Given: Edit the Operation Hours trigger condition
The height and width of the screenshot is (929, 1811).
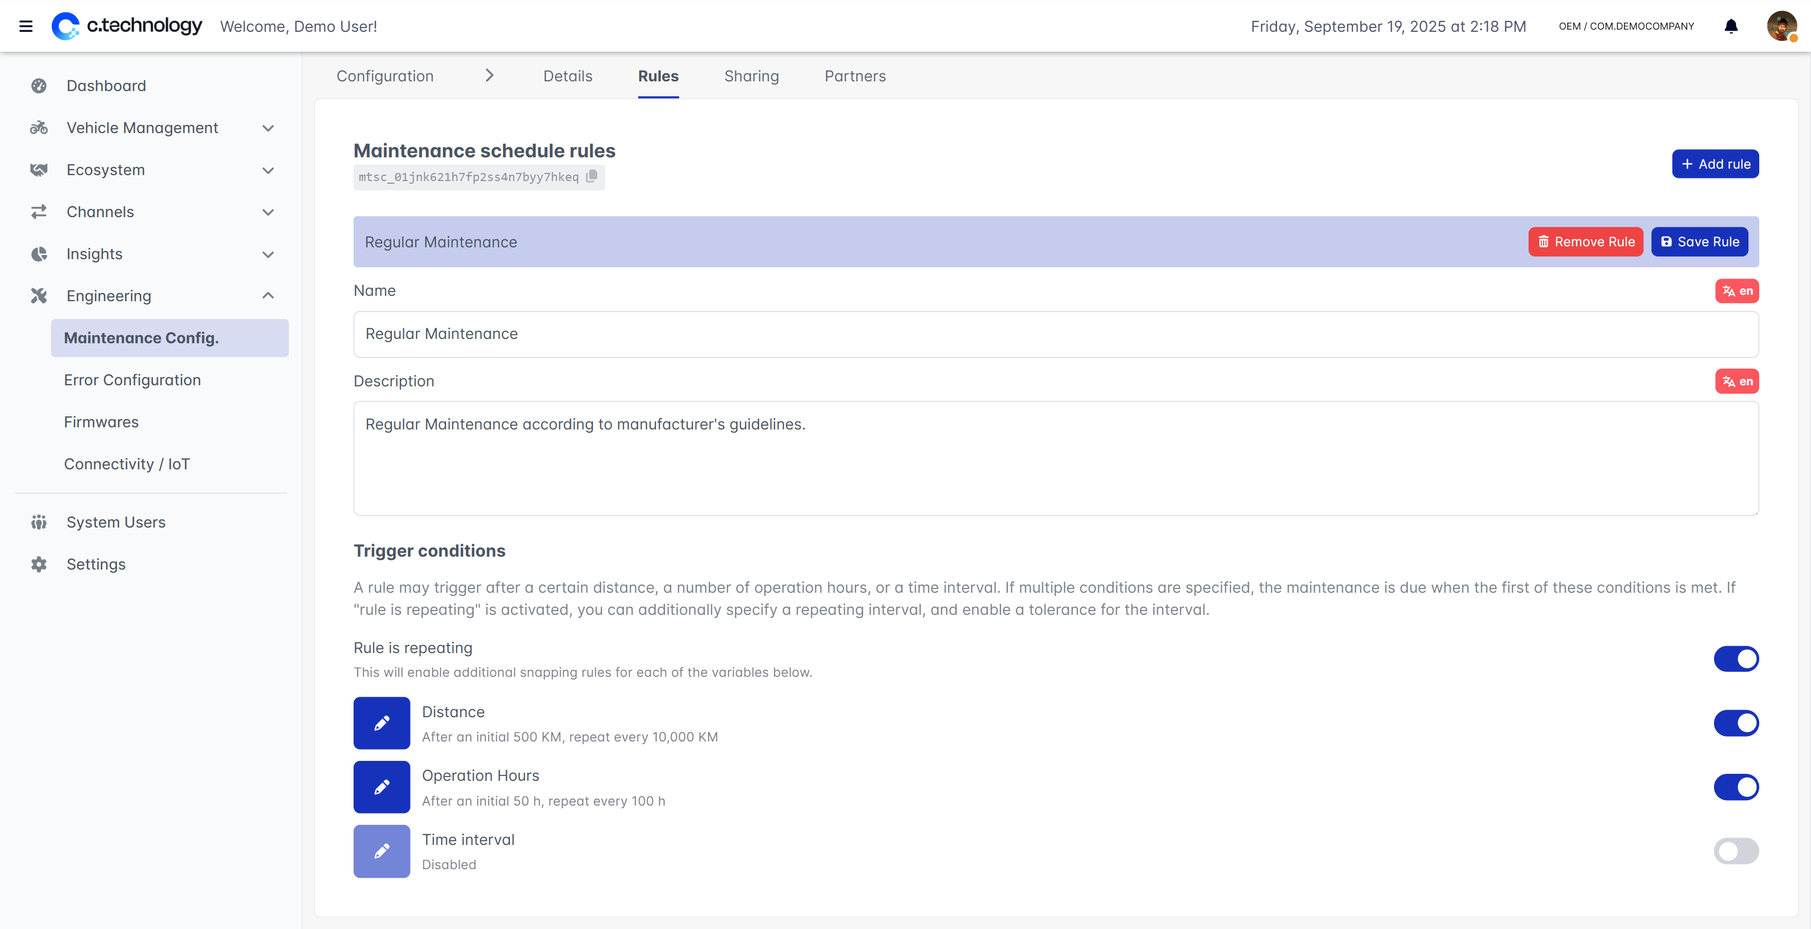Looking at the screenshot, I should click(x=381, y=786).
